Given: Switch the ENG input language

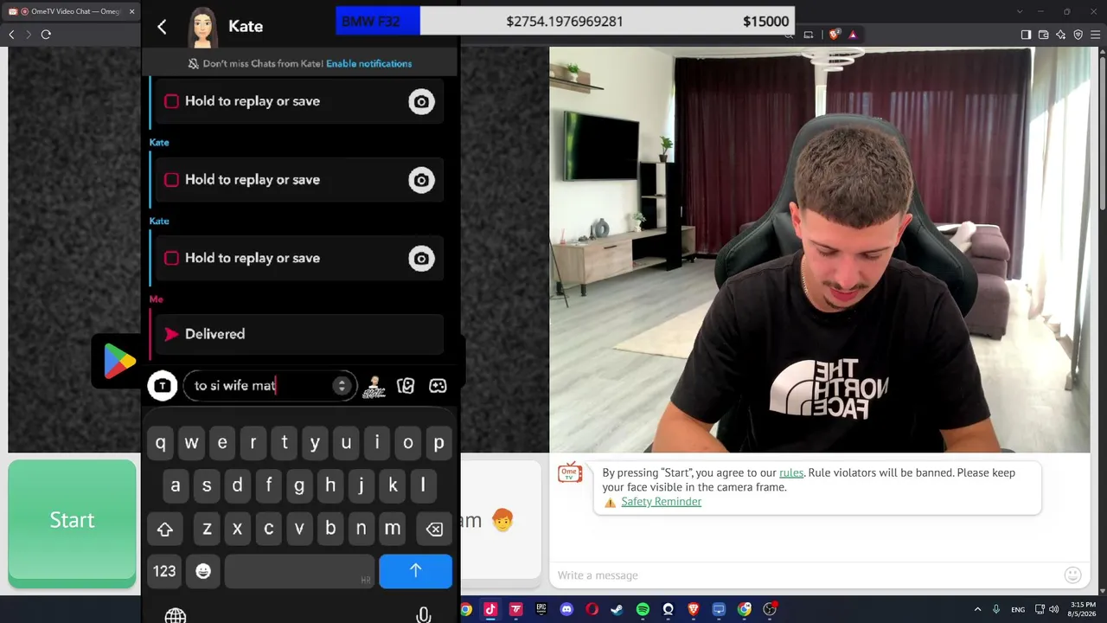Looking at the screenshot, I should (1018, 609).
